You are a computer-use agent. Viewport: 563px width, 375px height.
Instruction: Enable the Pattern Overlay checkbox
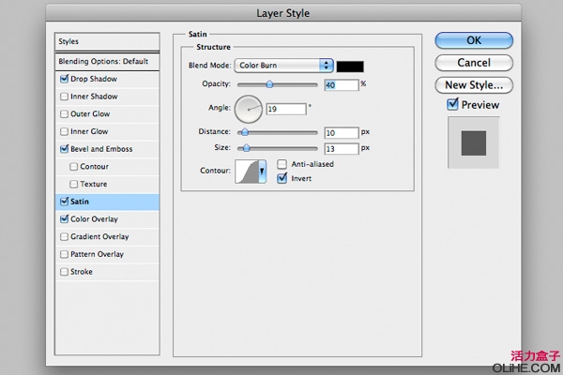click(x=64, y=254)
